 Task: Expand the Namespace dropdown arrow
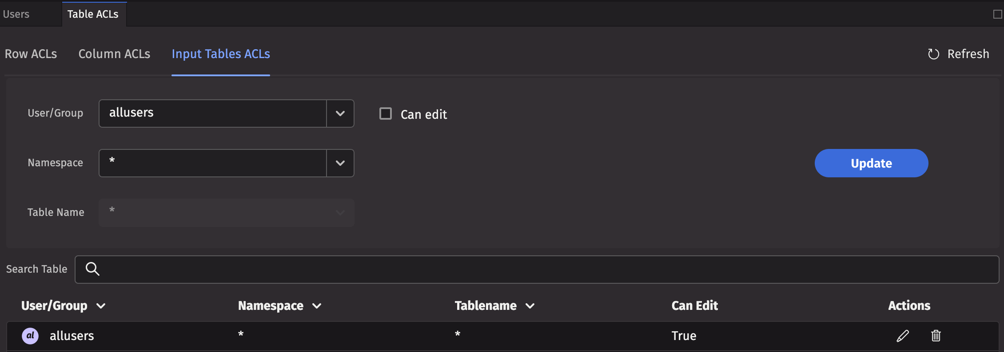point(340,163)
